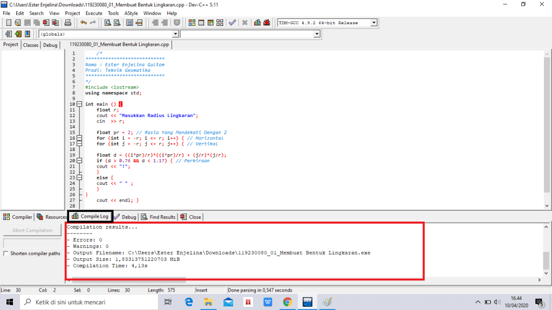Toggle Shorten compiler paths checkbox

point(6,253)
